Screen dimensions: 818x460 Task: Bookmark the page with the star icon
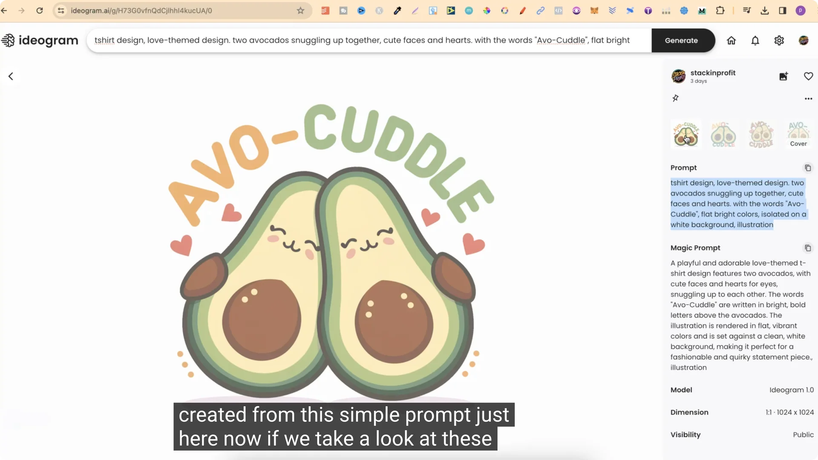300,11
